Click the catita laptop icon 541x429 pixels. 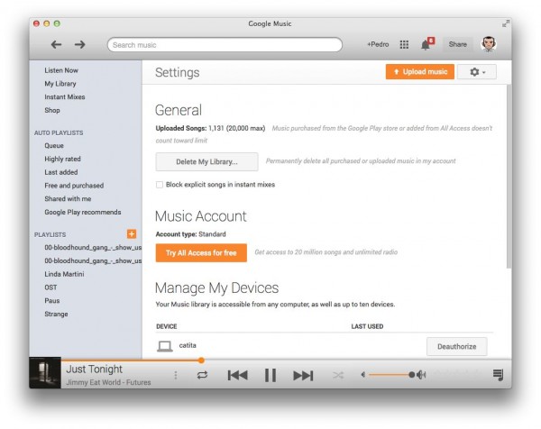click(x=165, y=346)
